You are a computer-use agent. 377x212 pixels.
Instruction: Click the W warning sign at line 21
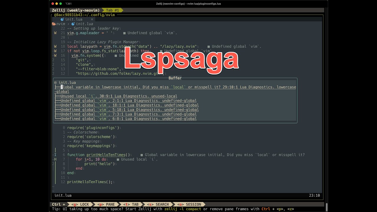[55, 33]
